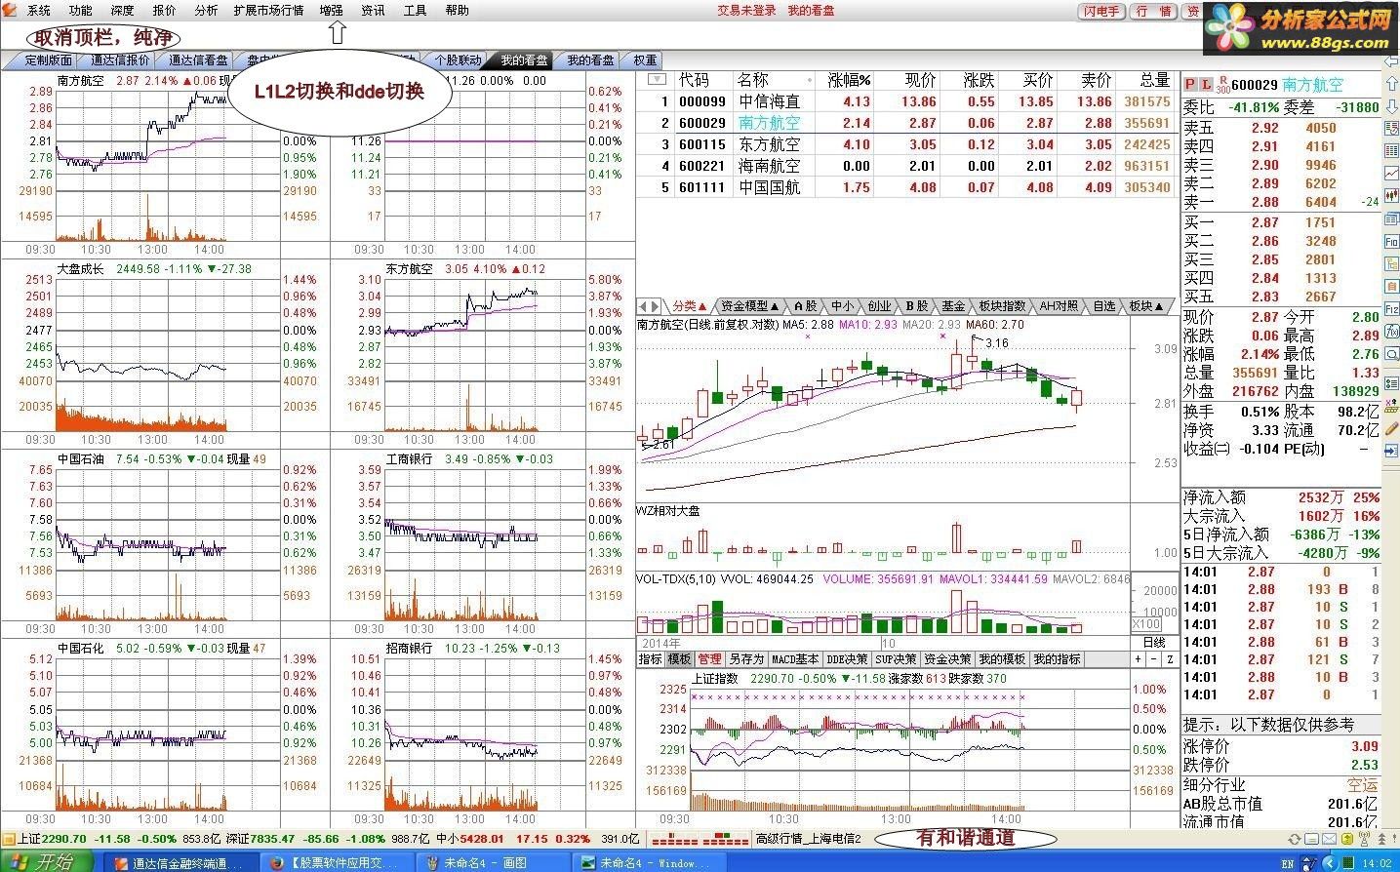Sort table by 涨幅% column header
The height and width of the screenshot is (872, 1400).
pos(849,80)
